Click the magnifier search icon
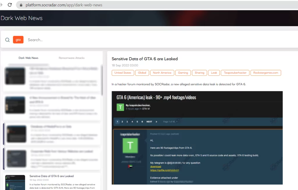The width and height of the screenshot is (298, 190). tap(7, 40)
